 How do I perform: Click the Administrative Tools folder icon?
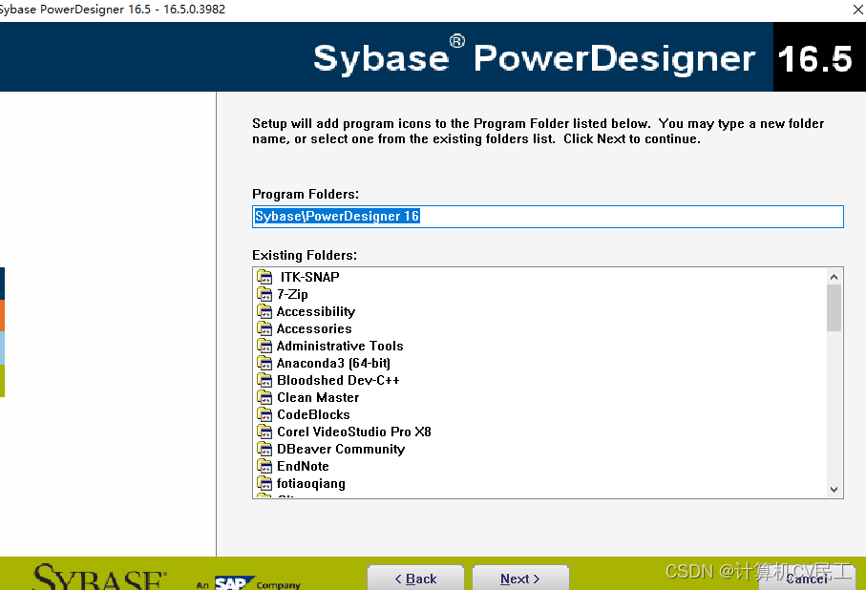coord(264,346)
